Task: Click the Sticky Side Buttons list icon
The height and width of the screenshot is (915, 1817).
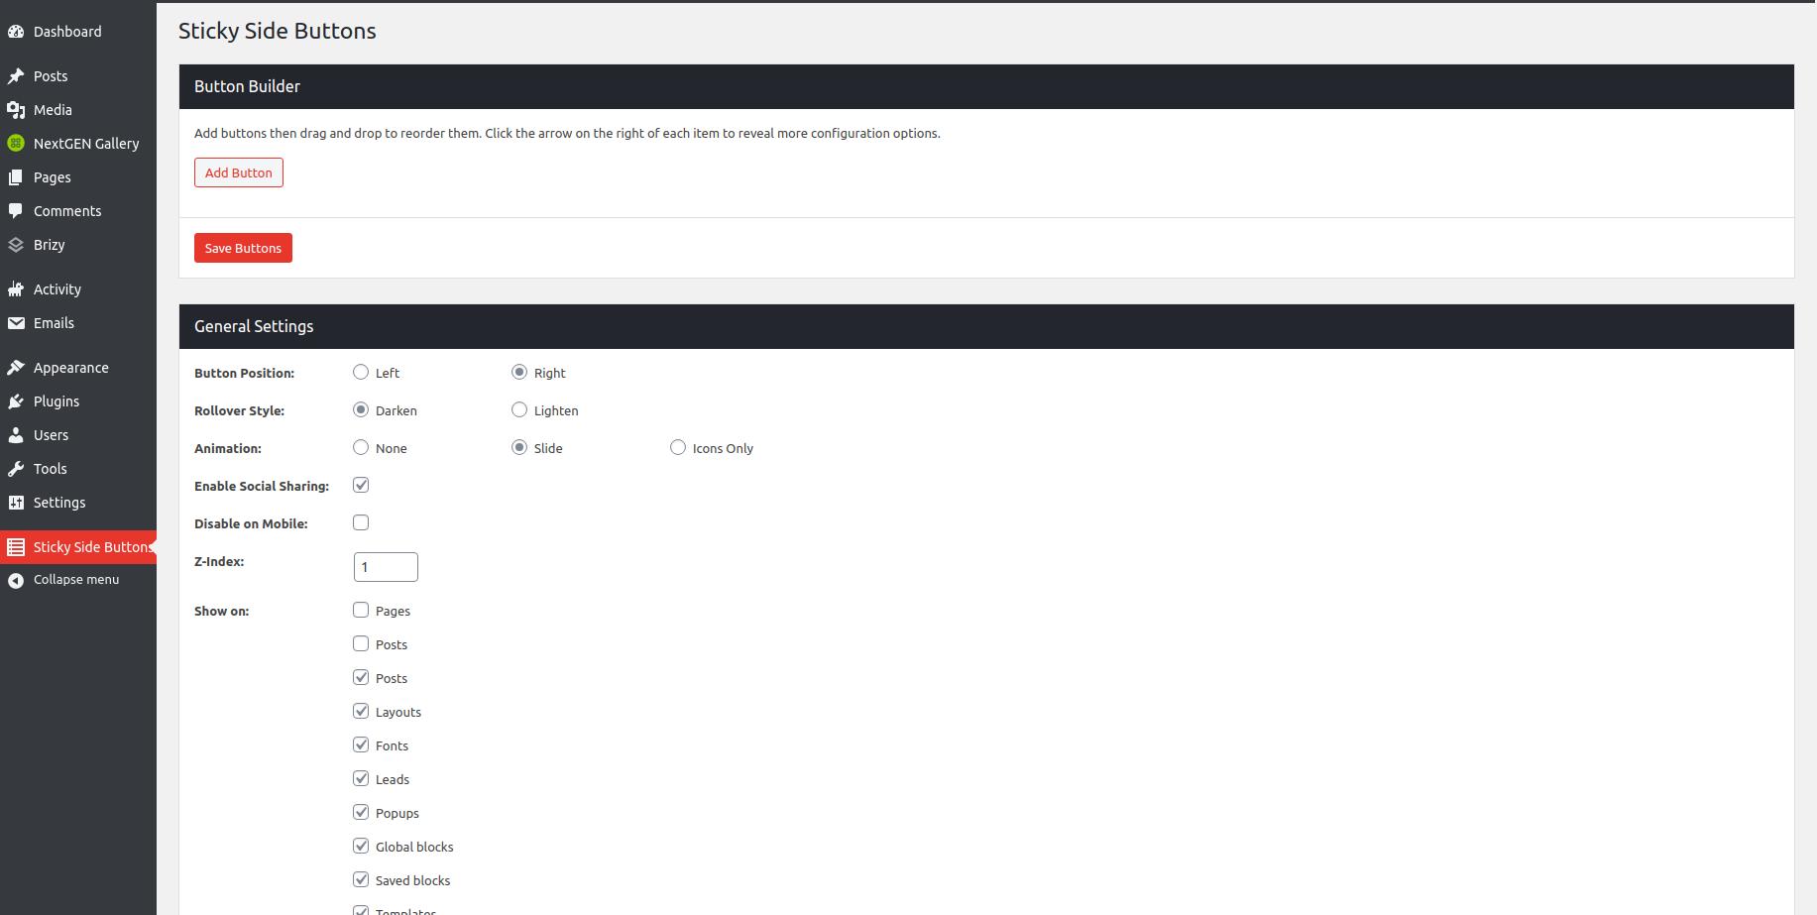Action: point(16,547)
